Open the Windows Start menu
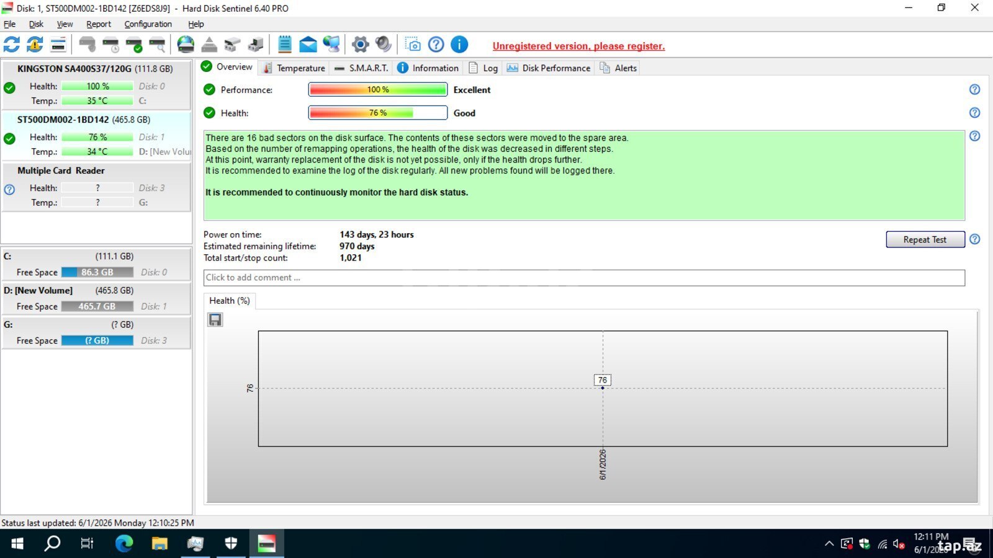Viewport: 993px width, 558px height. [17, 544]
